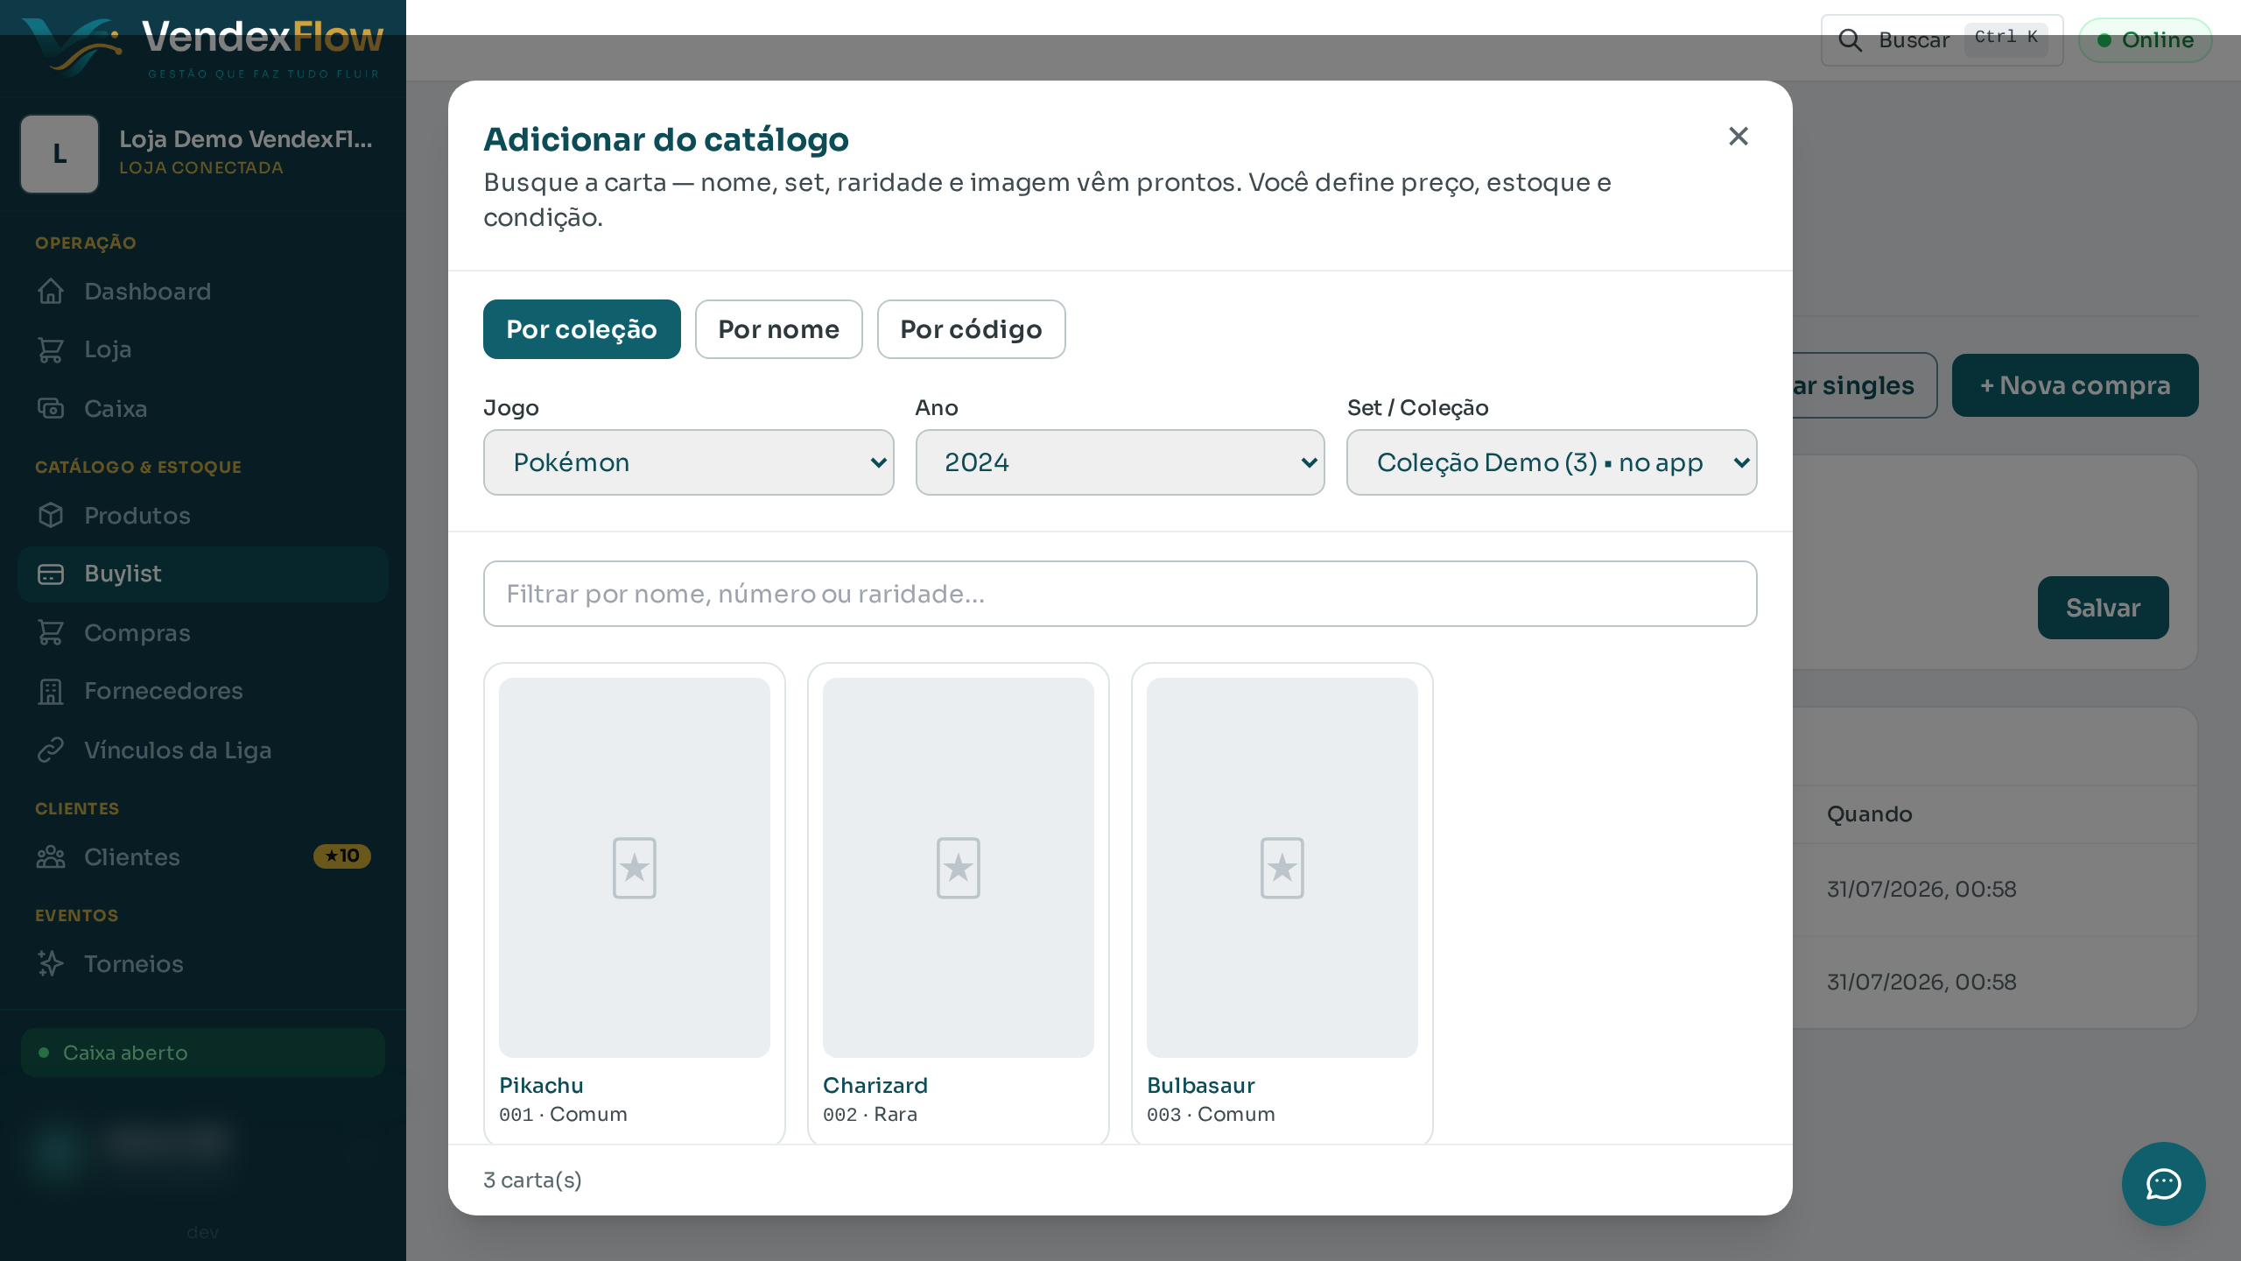Click the 003 · Comum label

click(1211, 1115)
